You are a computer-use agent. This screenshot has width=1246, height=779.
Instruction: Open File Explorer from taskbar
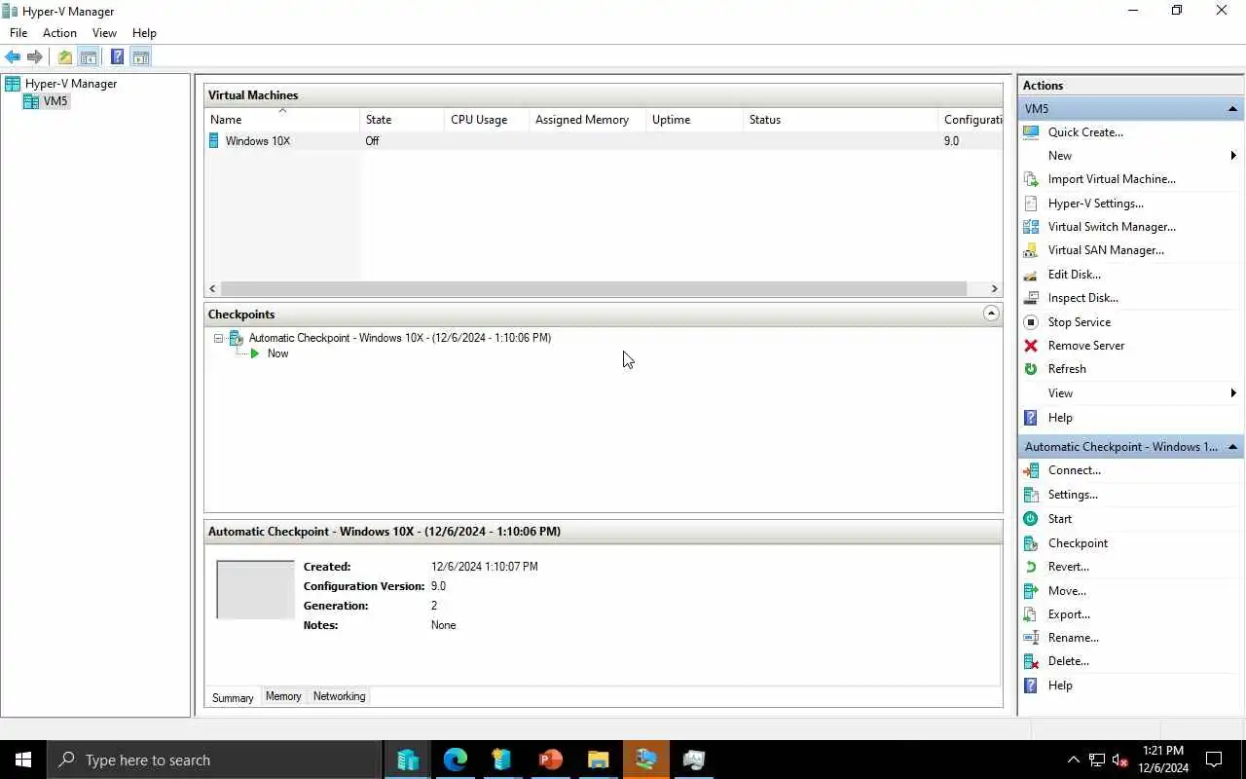tap(598, 760)
